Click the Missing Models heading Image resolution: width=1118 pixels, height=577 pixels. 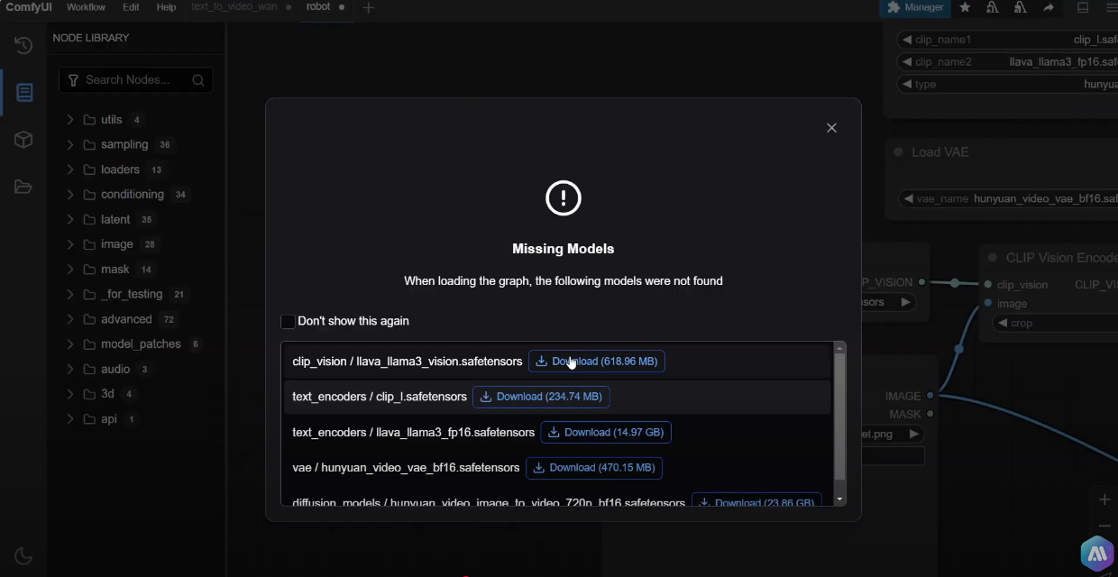pos(564,249)
